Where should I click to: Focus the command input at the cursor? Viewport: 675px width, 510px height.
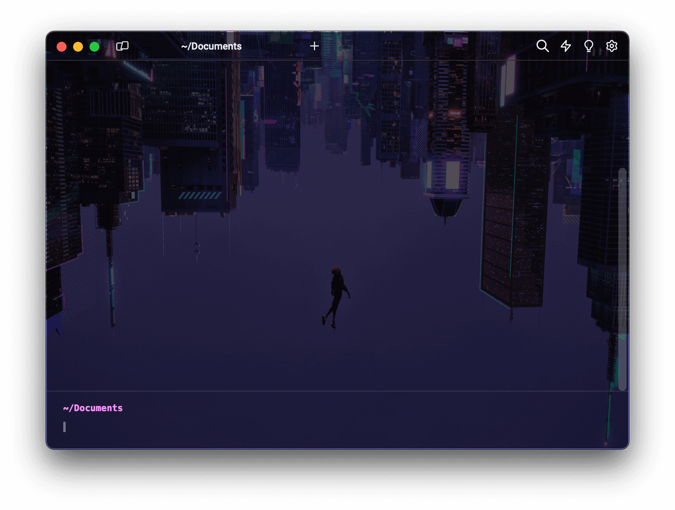coord(65,427)
